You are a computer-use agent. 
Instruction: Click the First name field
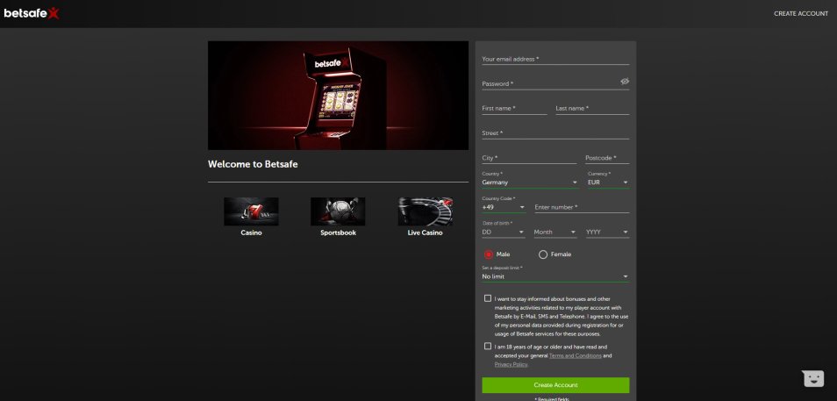pyautogui.click(x=515, y=109)
